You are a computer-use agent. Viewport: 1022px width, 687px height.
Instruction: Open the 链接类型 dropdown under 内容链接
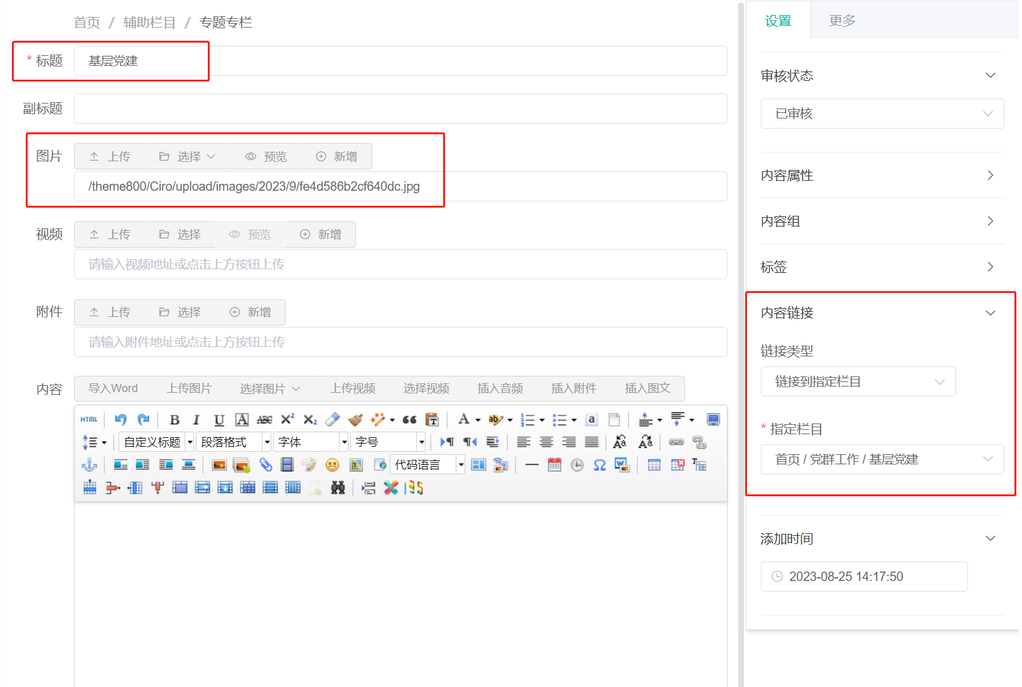[858, 381]
